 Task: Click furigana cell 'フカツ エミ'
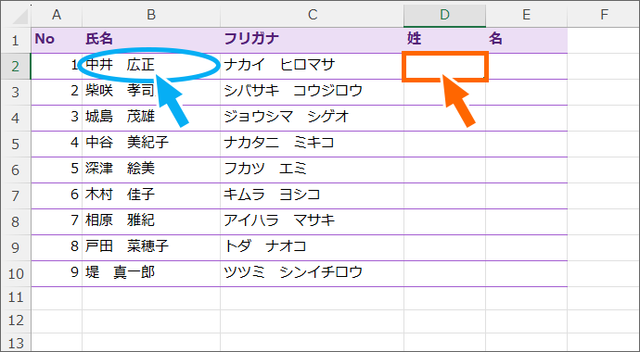313,170
